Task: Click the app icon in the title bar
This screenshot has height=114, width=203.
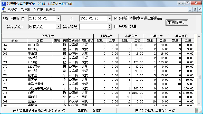Action: pyautogui.click(x=3, y=3)
